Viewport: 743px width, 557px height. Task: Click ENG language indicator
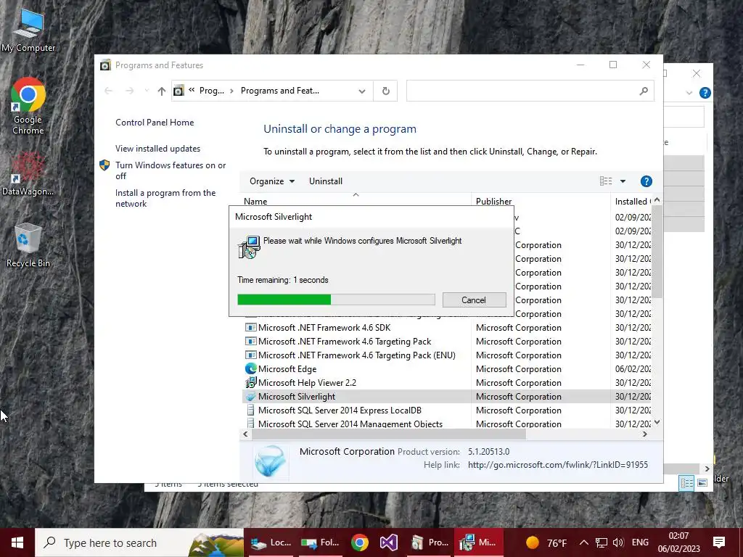tap(640, 542)
